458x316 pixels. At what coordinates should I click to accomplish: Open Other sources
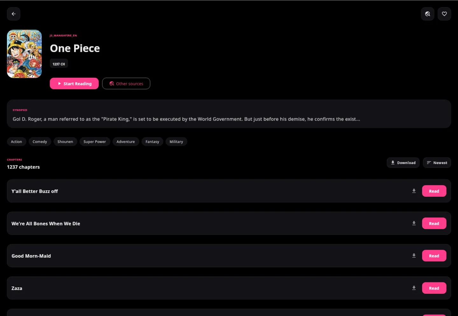coord(126,83)
